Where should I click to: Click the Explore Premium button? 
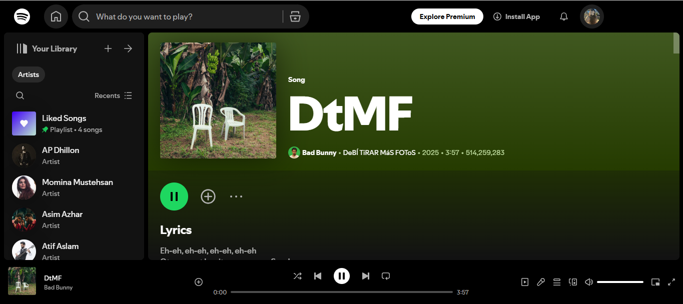click(447, 16)
